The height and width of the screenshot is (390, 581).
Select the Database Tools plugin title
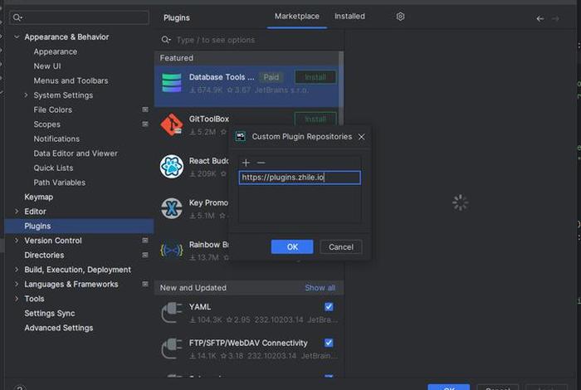222,77
